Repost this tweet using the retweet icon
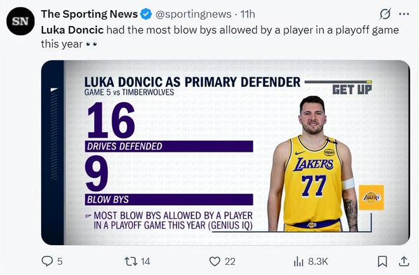Image resolution: width=419 pixels, height=275 pixels. (130, 261)
